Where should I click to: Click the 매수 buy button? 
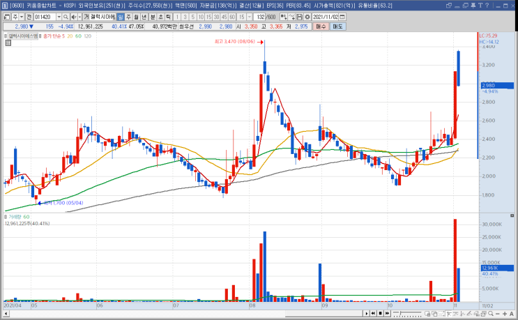coord(321,26)
